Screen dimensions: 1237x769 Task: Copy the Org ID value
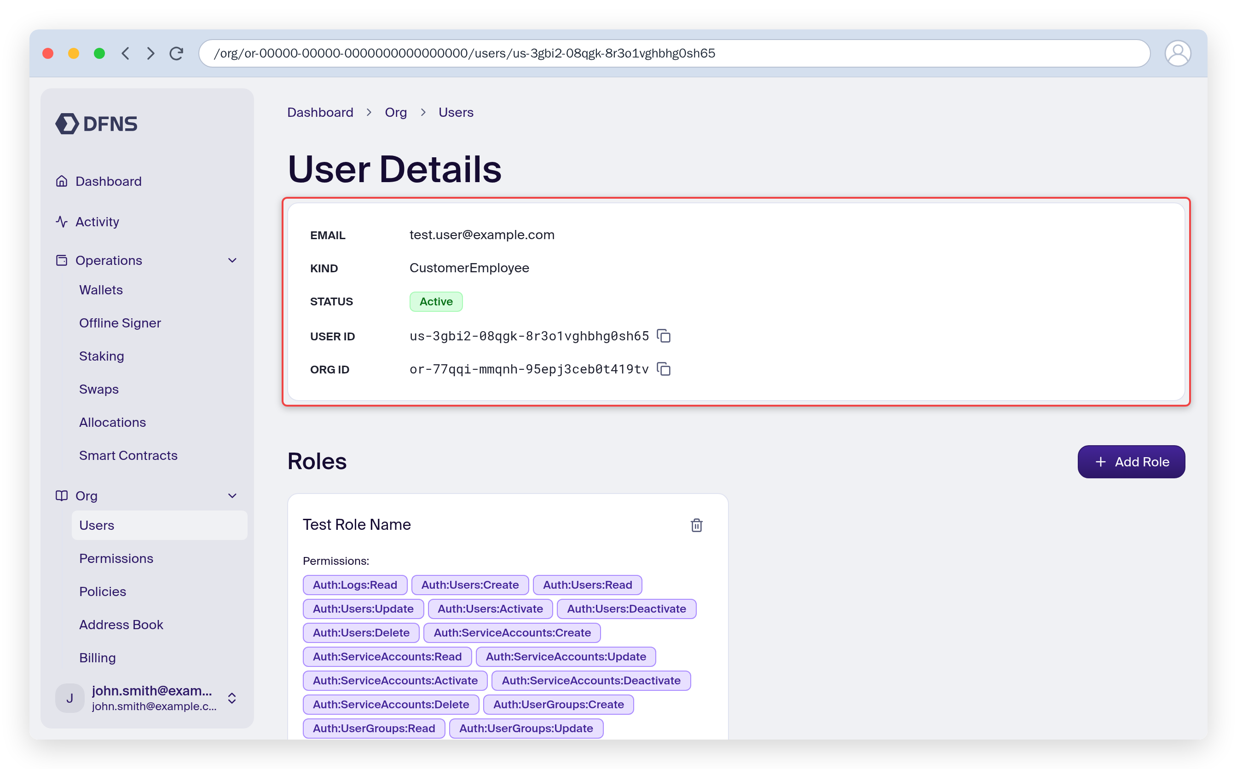664,369
